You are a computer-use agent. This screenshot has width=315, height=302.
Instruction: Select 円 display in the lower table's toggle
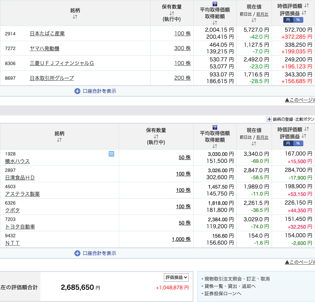288,143
